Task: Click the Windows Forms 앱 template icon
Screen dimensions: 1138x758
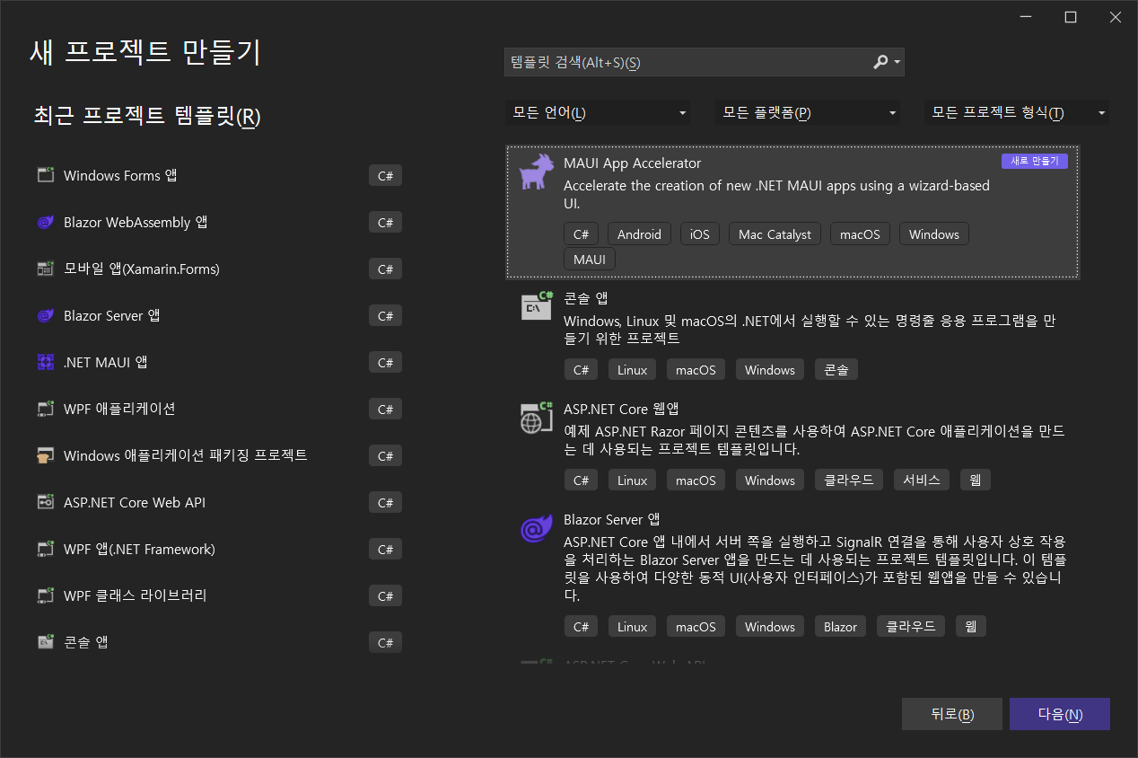Action: (x=46, y=175)
